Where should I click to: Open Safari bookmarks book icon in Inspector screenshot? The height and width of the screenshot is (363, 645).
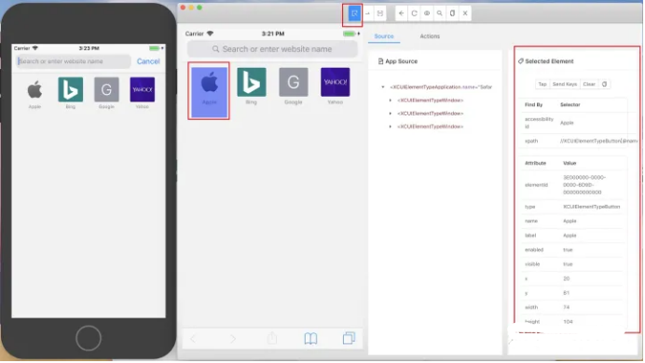pyautogui.click(x=310, y=339)
